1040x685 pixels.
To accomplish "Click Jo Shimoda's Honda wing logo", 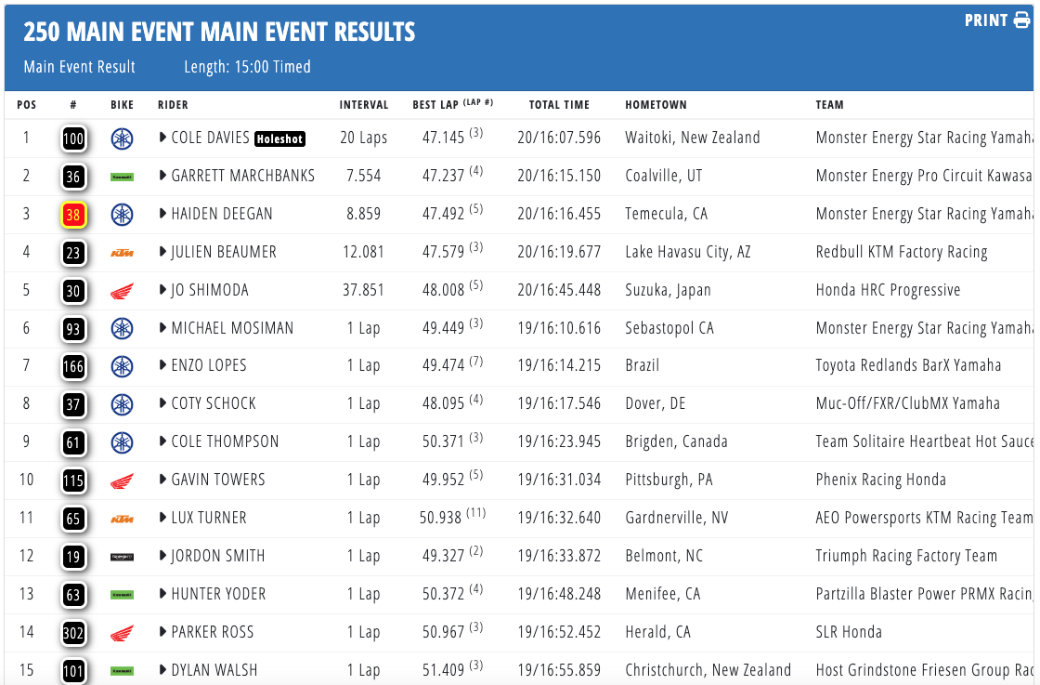I will click(122, 291).
